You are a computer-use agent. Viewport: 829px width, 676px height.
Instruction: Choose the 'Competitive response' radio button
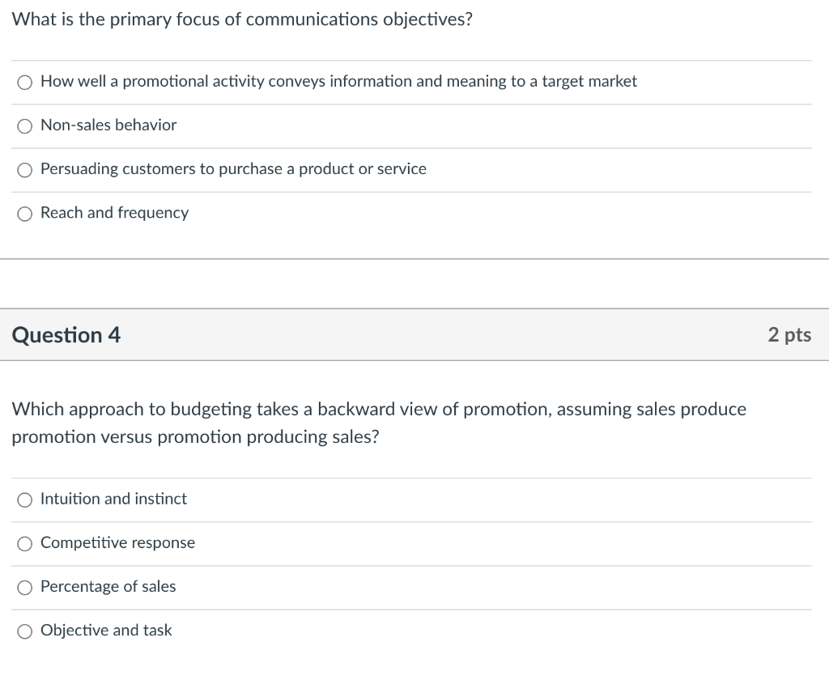point(26,543)
